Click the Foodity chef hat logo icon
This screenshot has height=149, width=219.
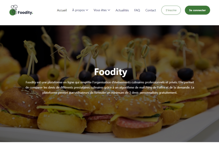tap(14, 10)
